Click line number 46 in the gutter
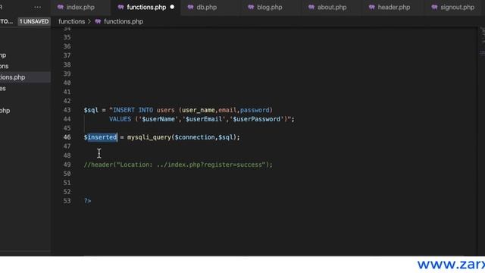Viewport: 485px width, 273px height. [x=67, y=137]
